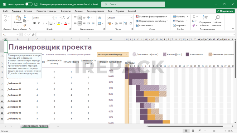Screen dimensions: 237x133
Task: Click the bold Ж formatting button
Action: point(34,23)
